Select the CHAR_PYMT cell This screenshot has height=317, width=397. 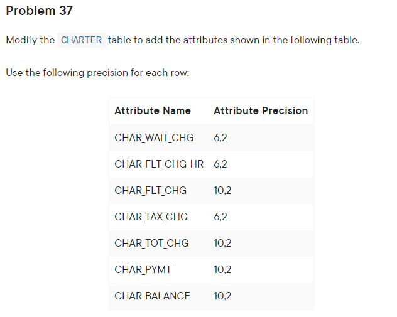pyautogui.click(x=143, y=270)
